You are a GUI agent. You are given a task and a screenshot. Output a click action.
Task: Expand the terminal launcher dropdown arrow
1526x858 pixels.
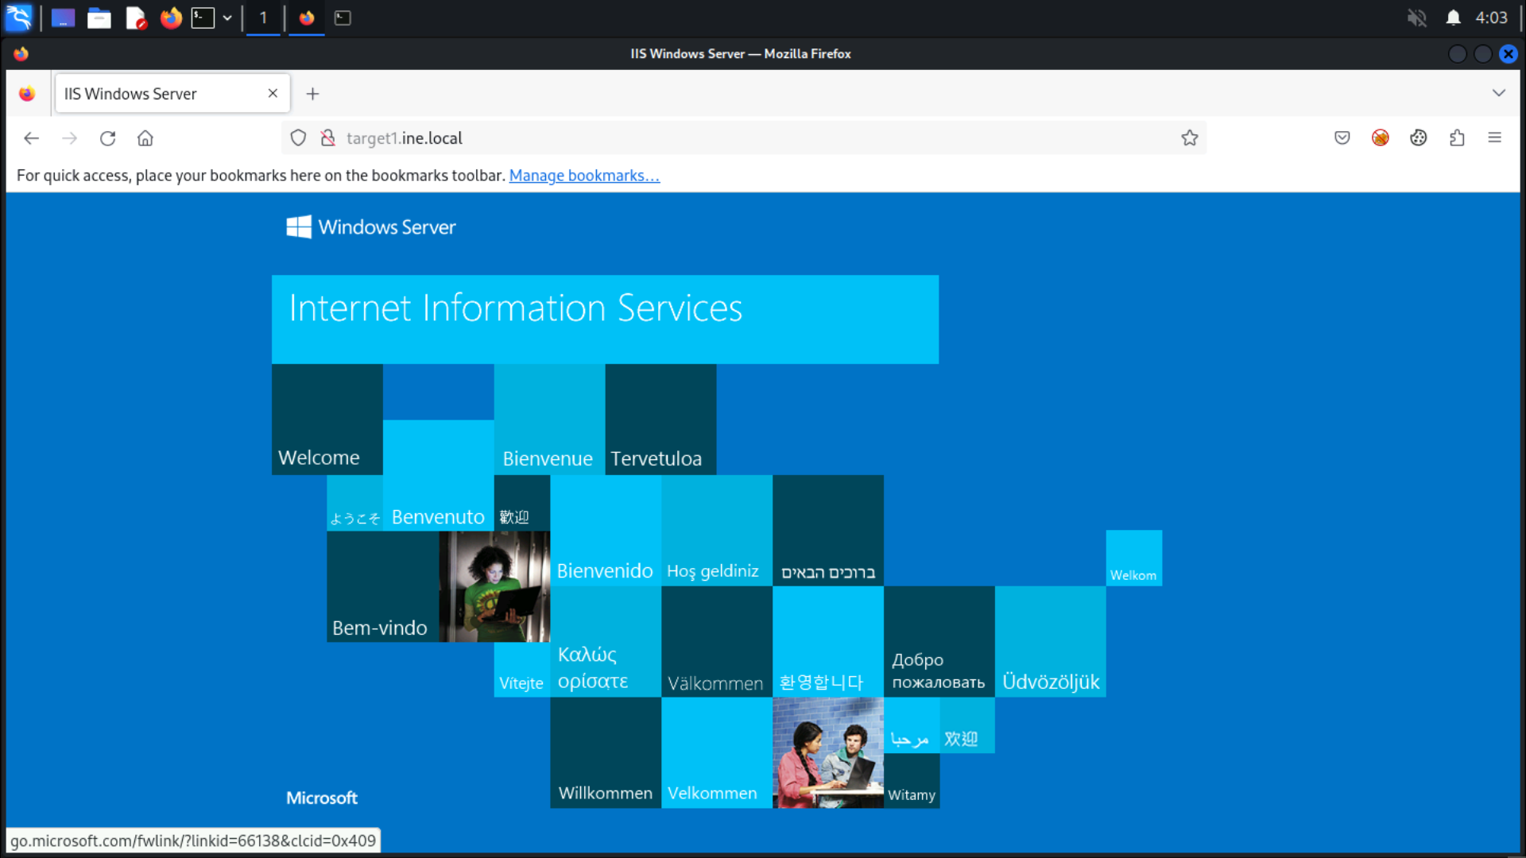227,17
